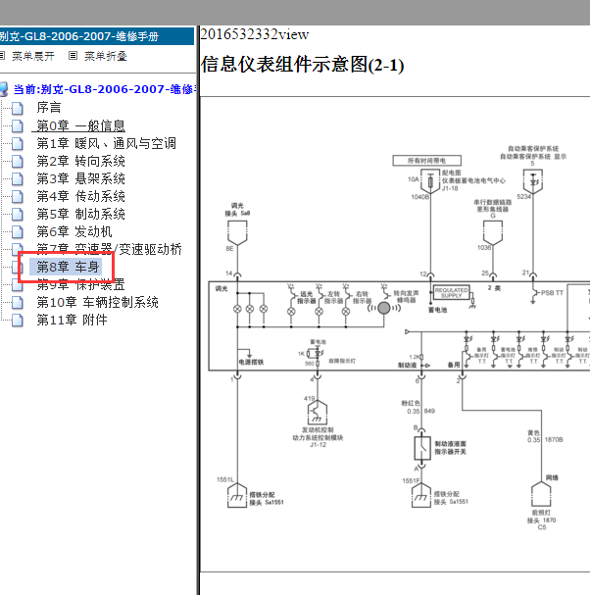Open 第4章 传动系统 chapter
Viewport: 590px width, 595px height.
pyautogui.click(x=80, y=196)
